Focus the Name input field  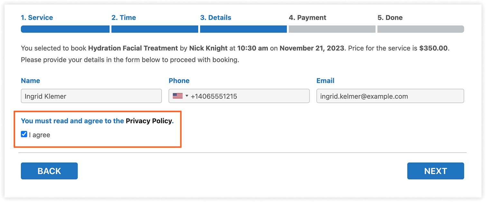(x=91, y=96)
